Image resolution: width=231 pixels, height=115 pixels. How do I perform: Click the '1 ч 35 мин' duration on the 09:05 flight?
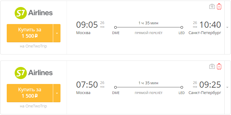(x=148, y=23)
